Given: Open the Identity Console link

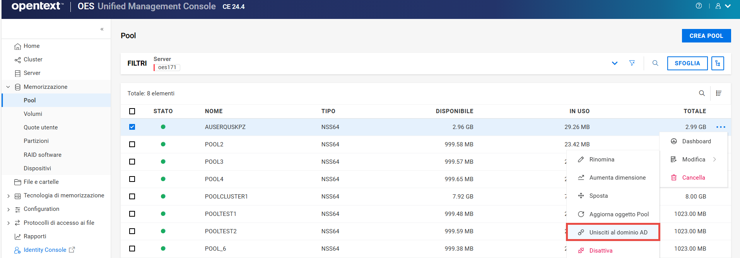Looking at the screenshot, I should click(45, 250).
